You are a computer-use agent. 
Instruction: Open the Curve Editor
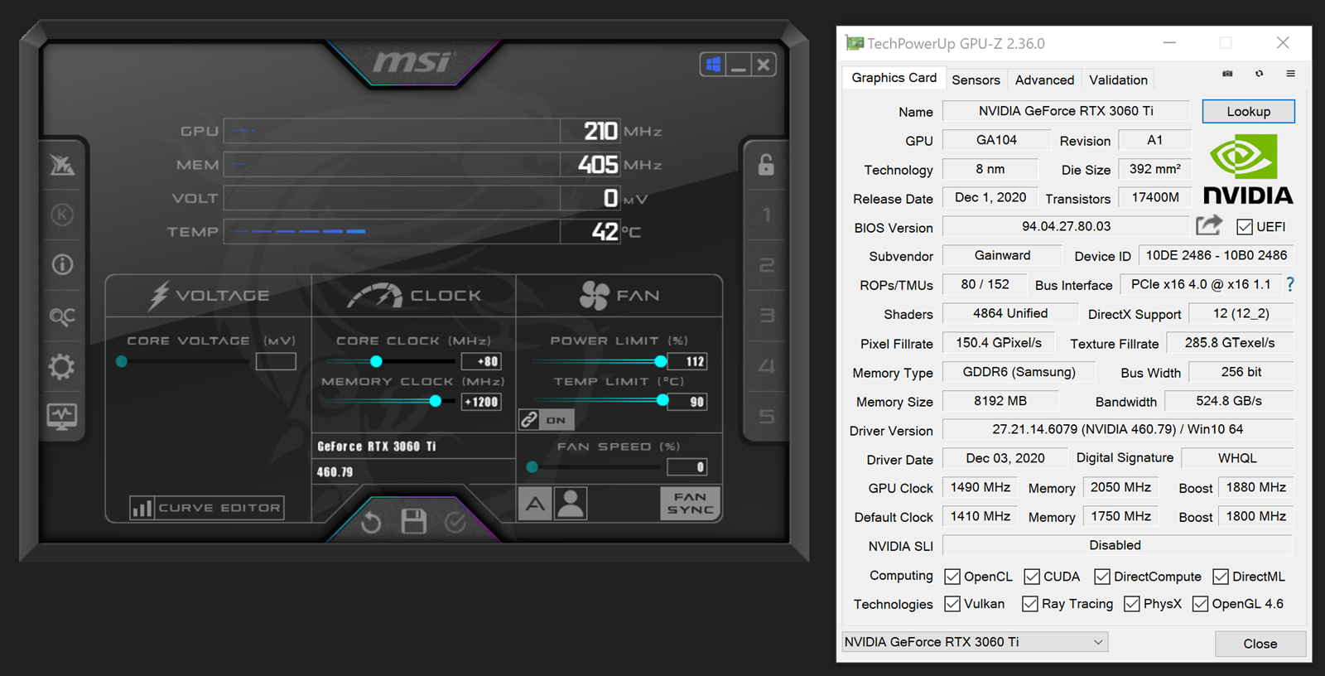click(x=207, y=508)
